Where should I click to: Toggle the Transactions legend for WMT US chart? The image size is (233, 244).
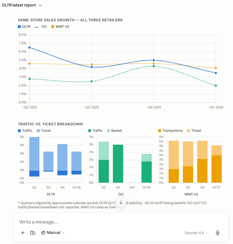point(170,131)
